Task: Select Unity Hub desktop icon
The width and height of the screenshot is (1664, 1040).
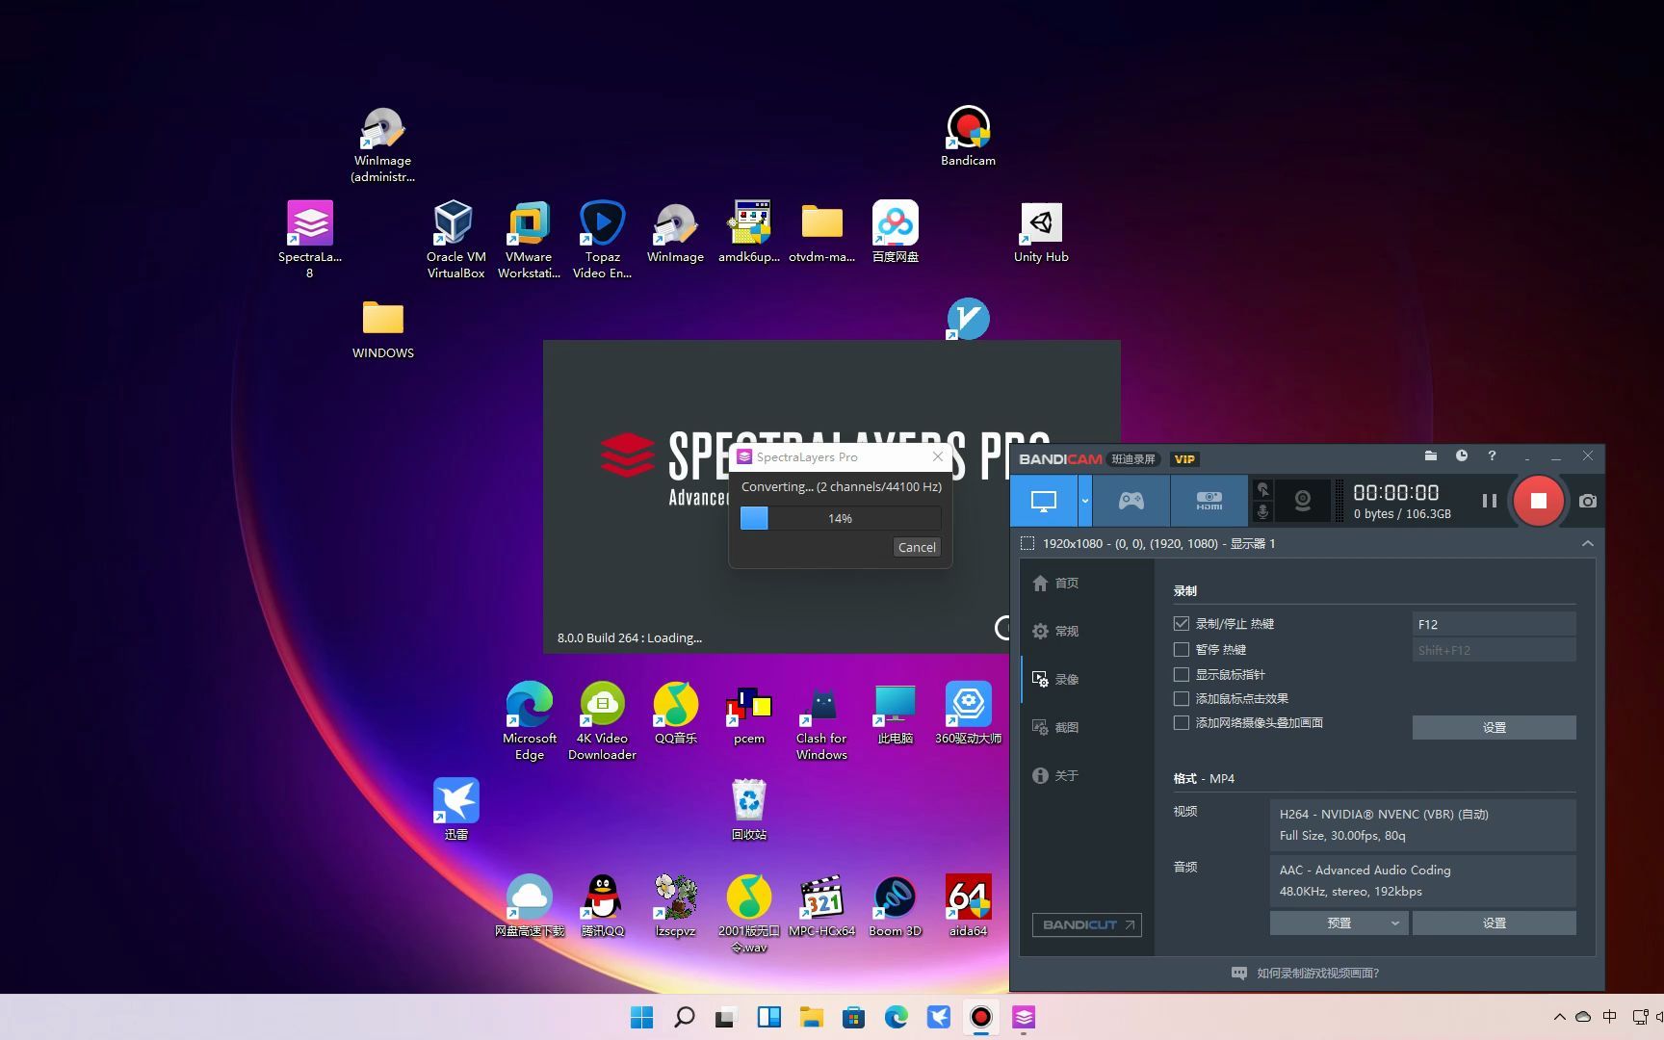Action: click(1041, 232)
